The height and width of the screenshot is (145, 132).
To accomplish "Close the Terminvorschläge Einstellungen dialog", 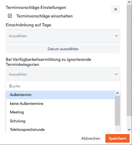I will (115, 9).
